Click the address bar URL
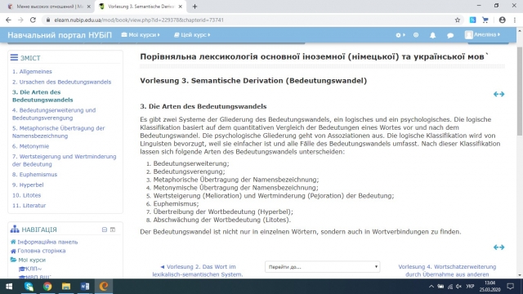Screen dimensions: 523x294 (139, 20)
